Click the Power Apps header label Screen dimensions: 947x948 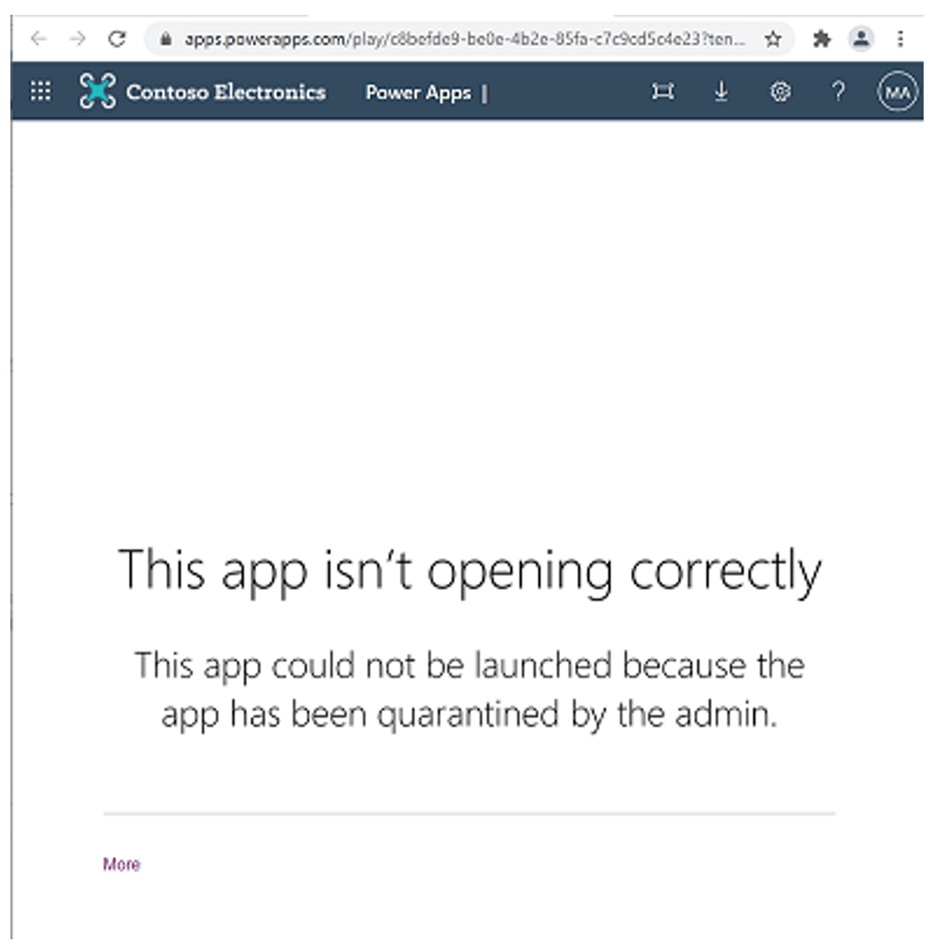[x=418, y=93]
